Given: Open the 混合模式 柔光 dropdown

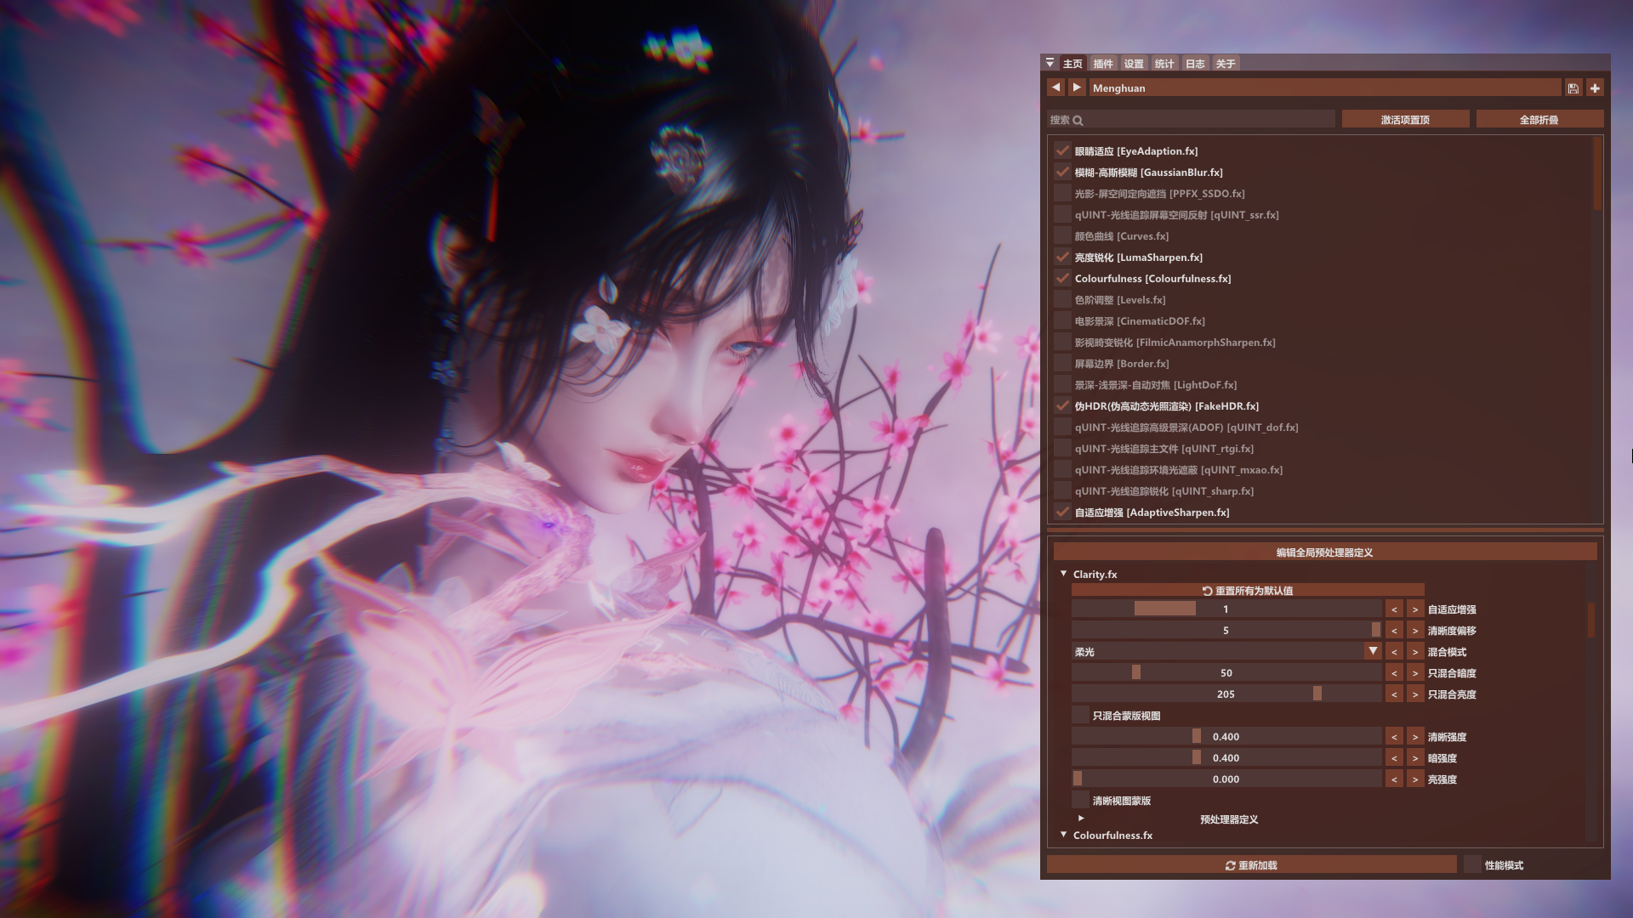Looking at the screenshot, I should point(1226,652).
